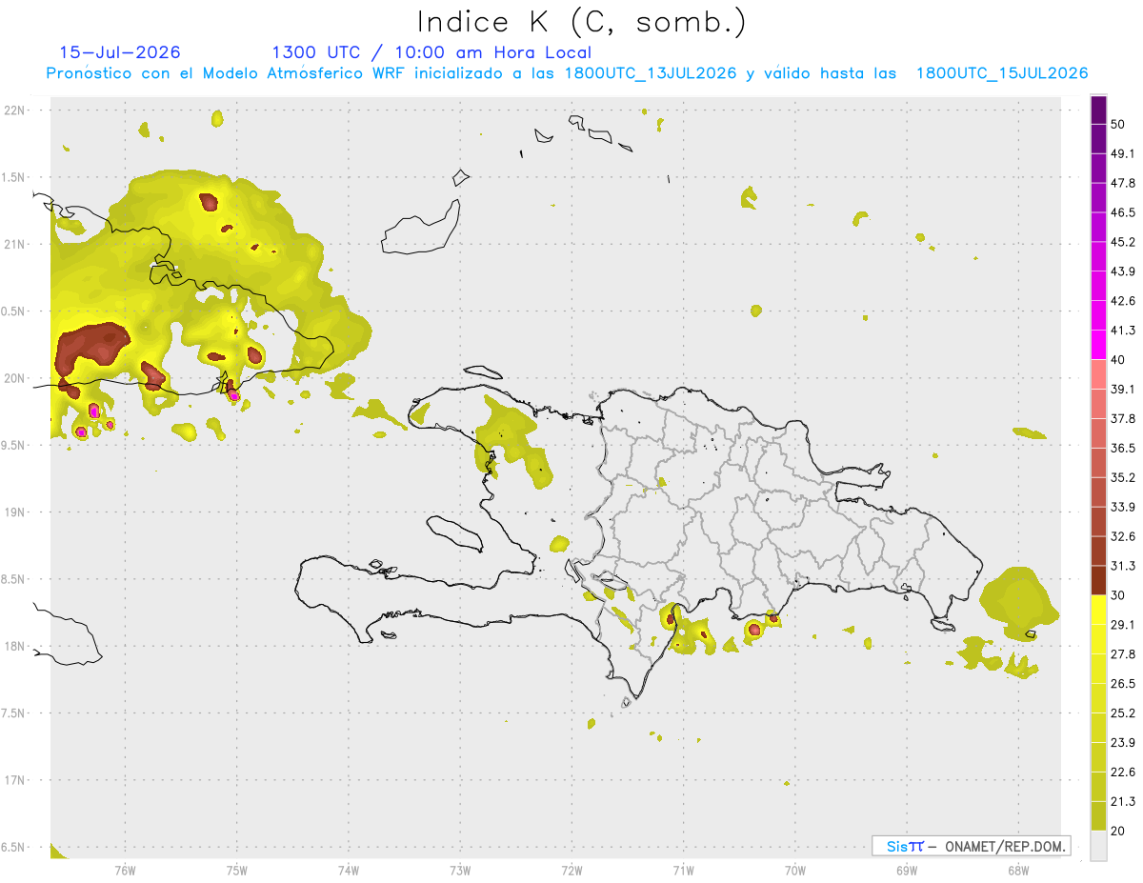
Task: Pick the salmon band between 39.1 and 40
Action: 1098,374
